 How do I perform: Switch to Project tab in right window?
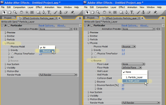(x=91, y=18)
